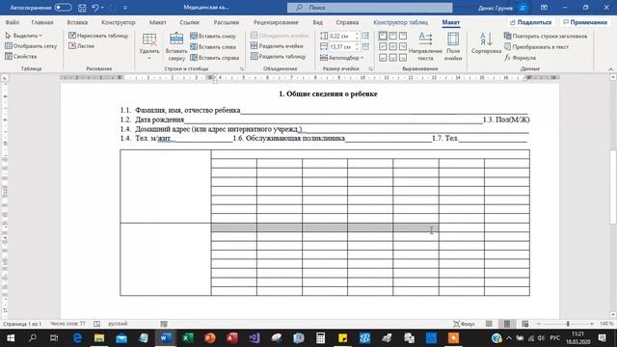The width and height of the screenshot is (617, 347).
Task: Switch to the Ссылки tab
Action: 189,22
